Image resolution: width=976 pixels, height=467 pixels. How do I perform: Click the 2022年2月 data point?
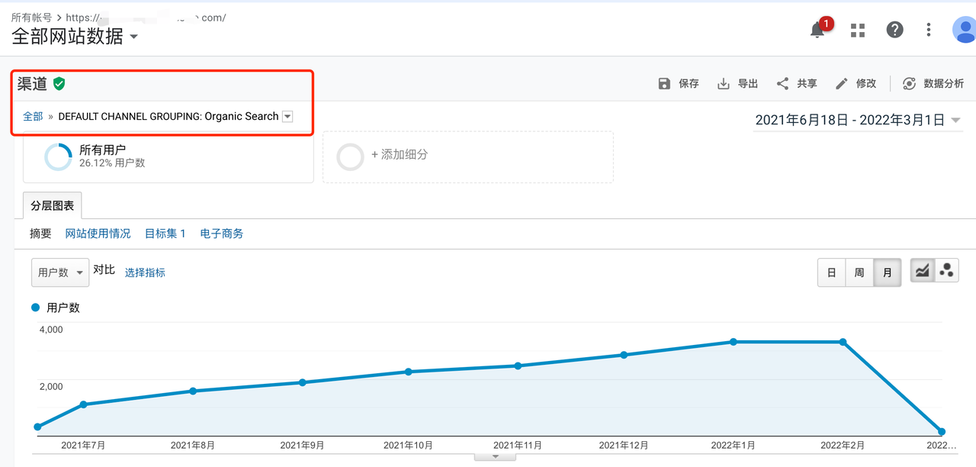(x=843, y=342)
